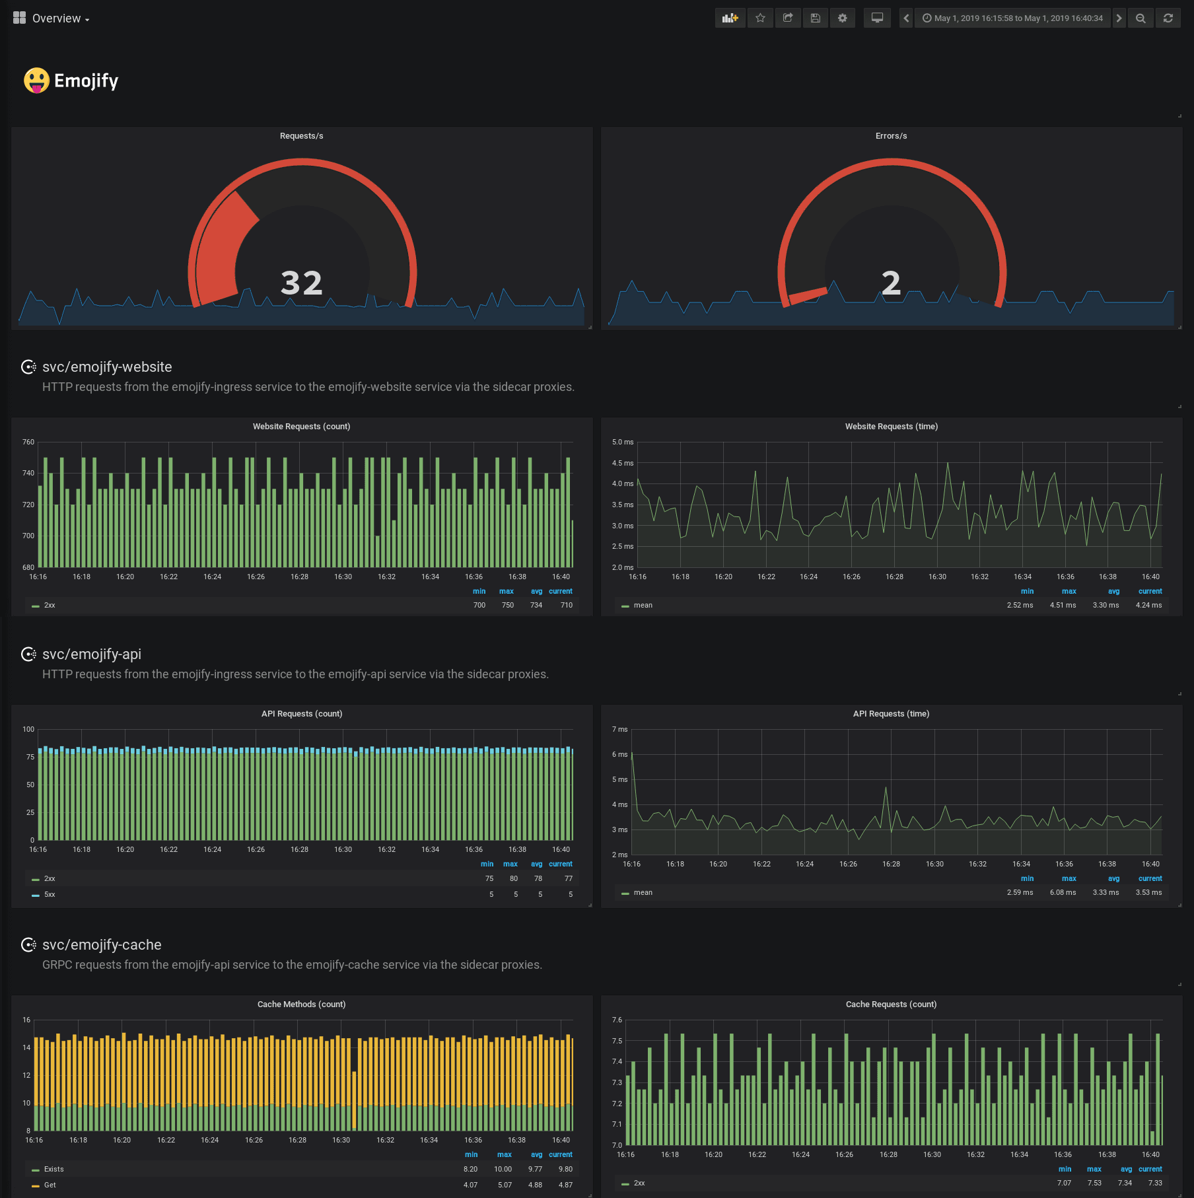
Task: Toggle the Get series in Cache Methods legend
Action: click(x=50, y=1184)
